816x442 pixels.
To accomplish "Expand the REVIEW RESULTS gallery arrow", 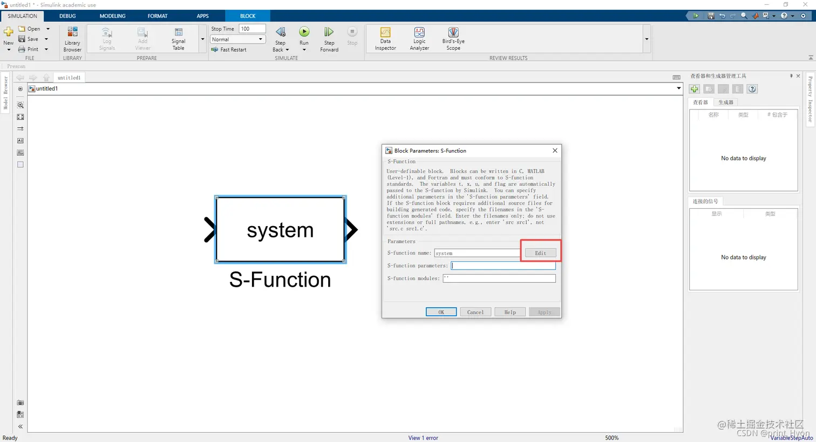I will pyautogui.click(x=647, y=39).
